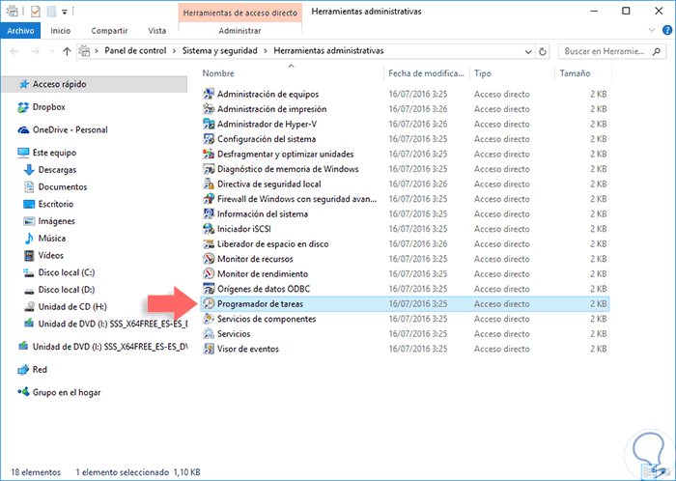Screen dimensions: 676x481
Task: Select Herramientas de acceso directo contextual tab
Action: [240, 13]
